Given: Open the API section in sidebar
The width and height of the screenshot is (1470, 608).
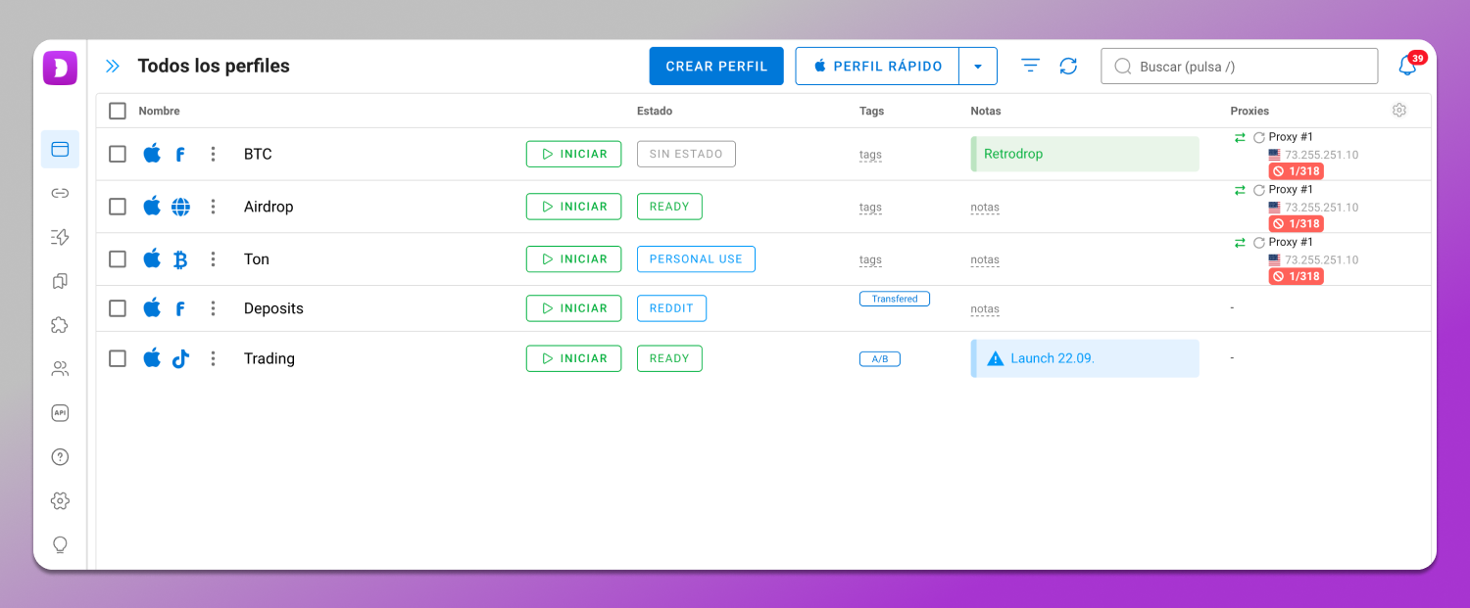Looking at the screenshot, I should point(60,413).
